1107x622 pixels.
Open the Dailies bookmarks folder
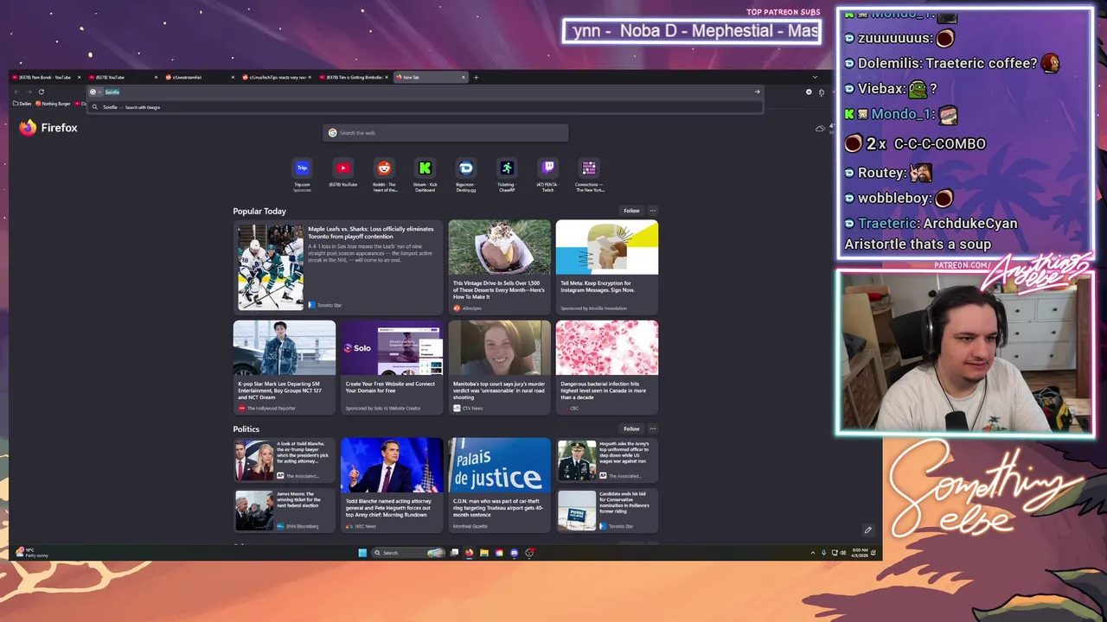[x=22, y=104]
